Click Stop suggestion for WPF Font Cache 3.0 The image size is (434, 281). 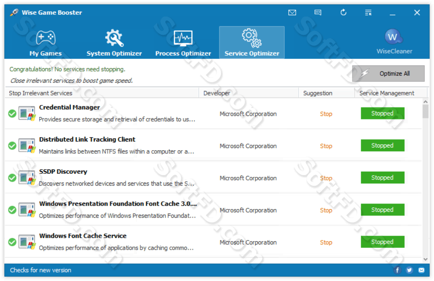(326, 210)
